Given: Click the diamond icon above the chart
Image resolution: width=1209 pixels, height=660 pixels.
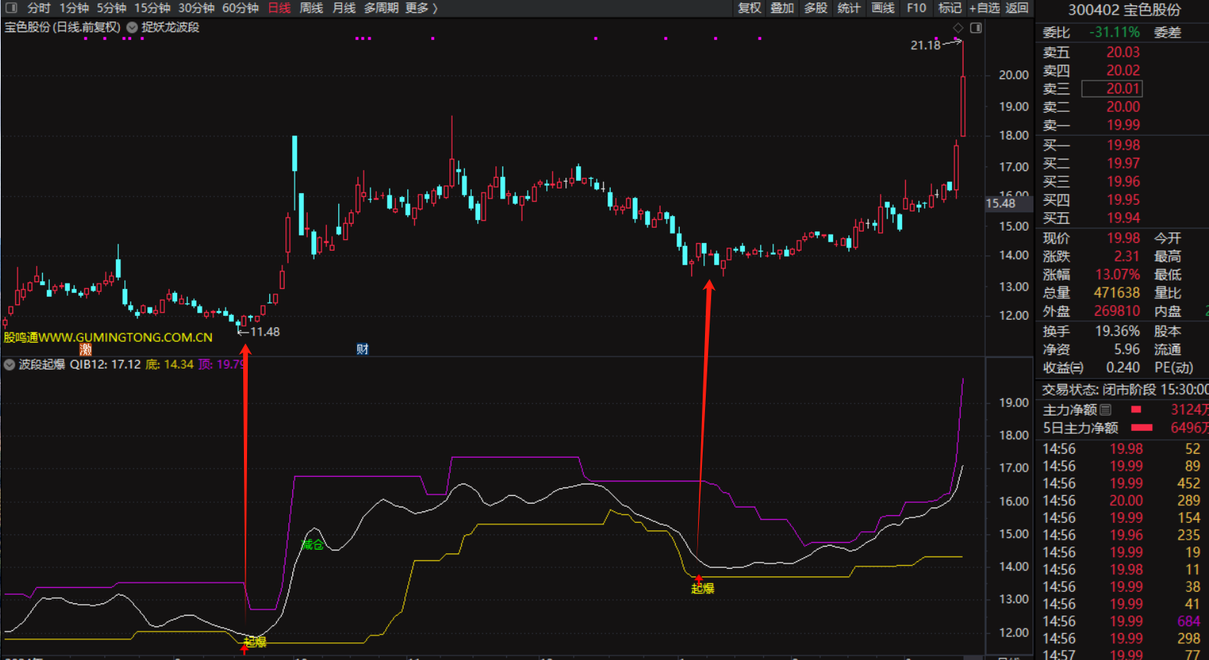Looking at the screenshot, I should [x=958, y=28].
